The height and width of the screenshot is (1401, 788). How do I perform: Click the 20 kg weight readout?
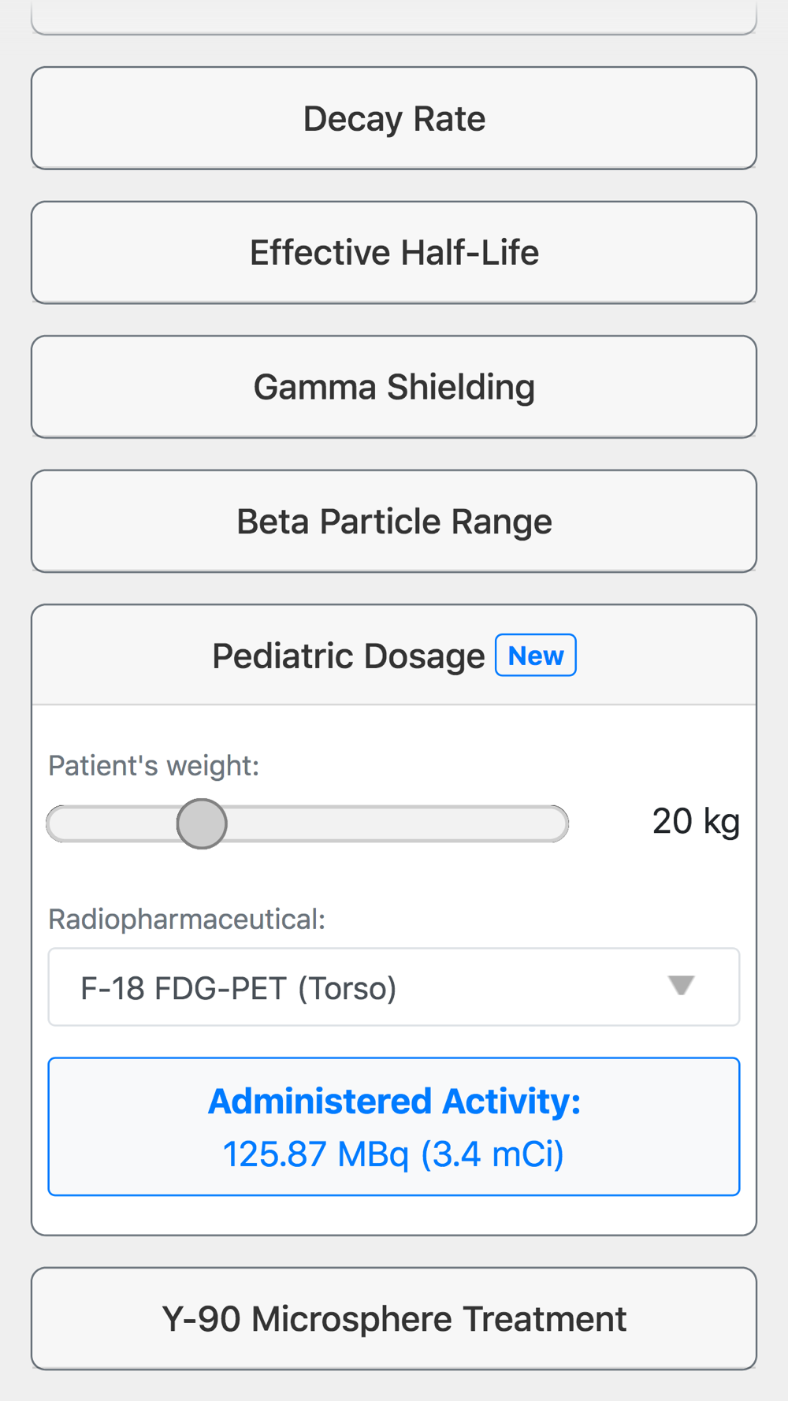click(x=696, y=822)
